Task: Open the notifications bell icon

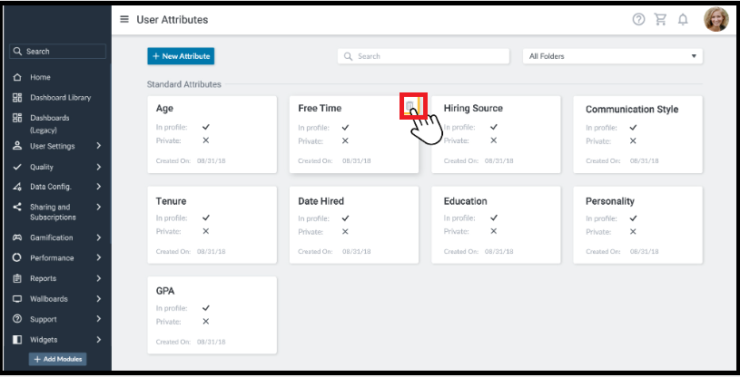Action: [x=683, y=19]
